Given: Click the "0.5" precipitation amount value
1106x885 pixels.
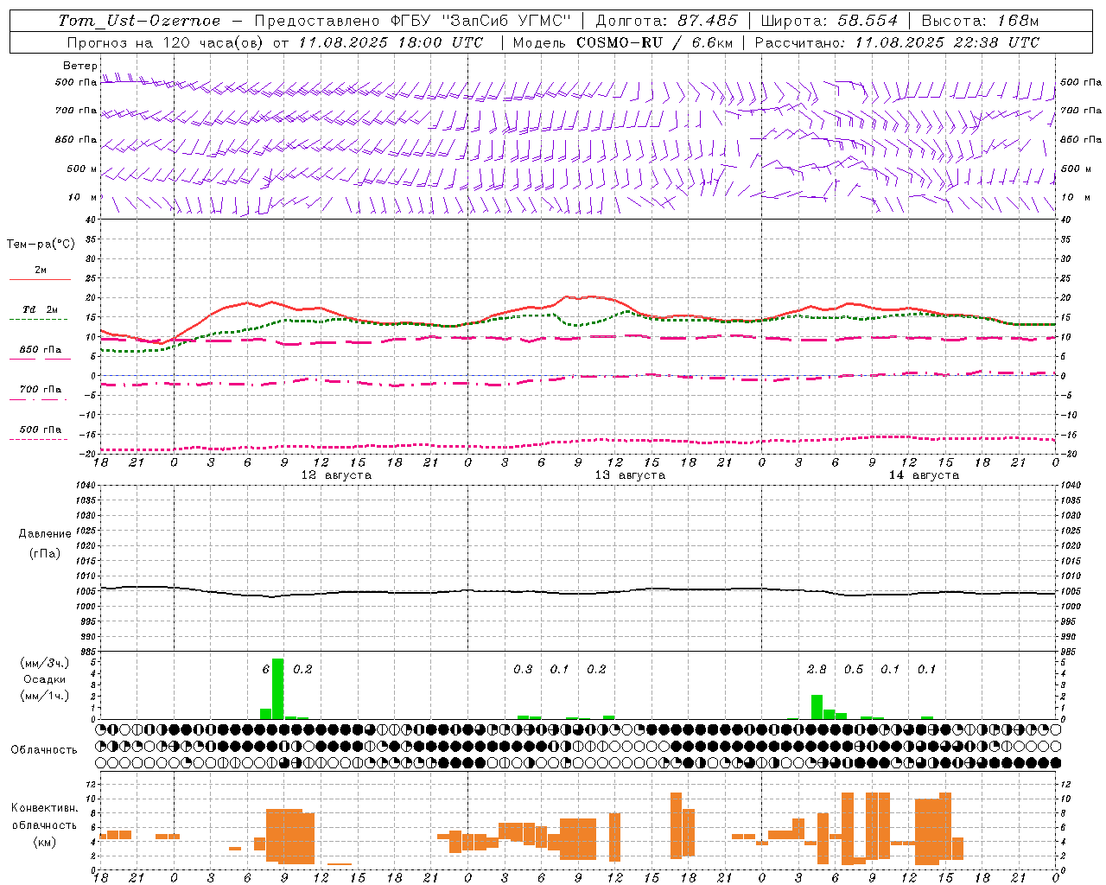Looking at the screenshot, I should tap(854, 669).
